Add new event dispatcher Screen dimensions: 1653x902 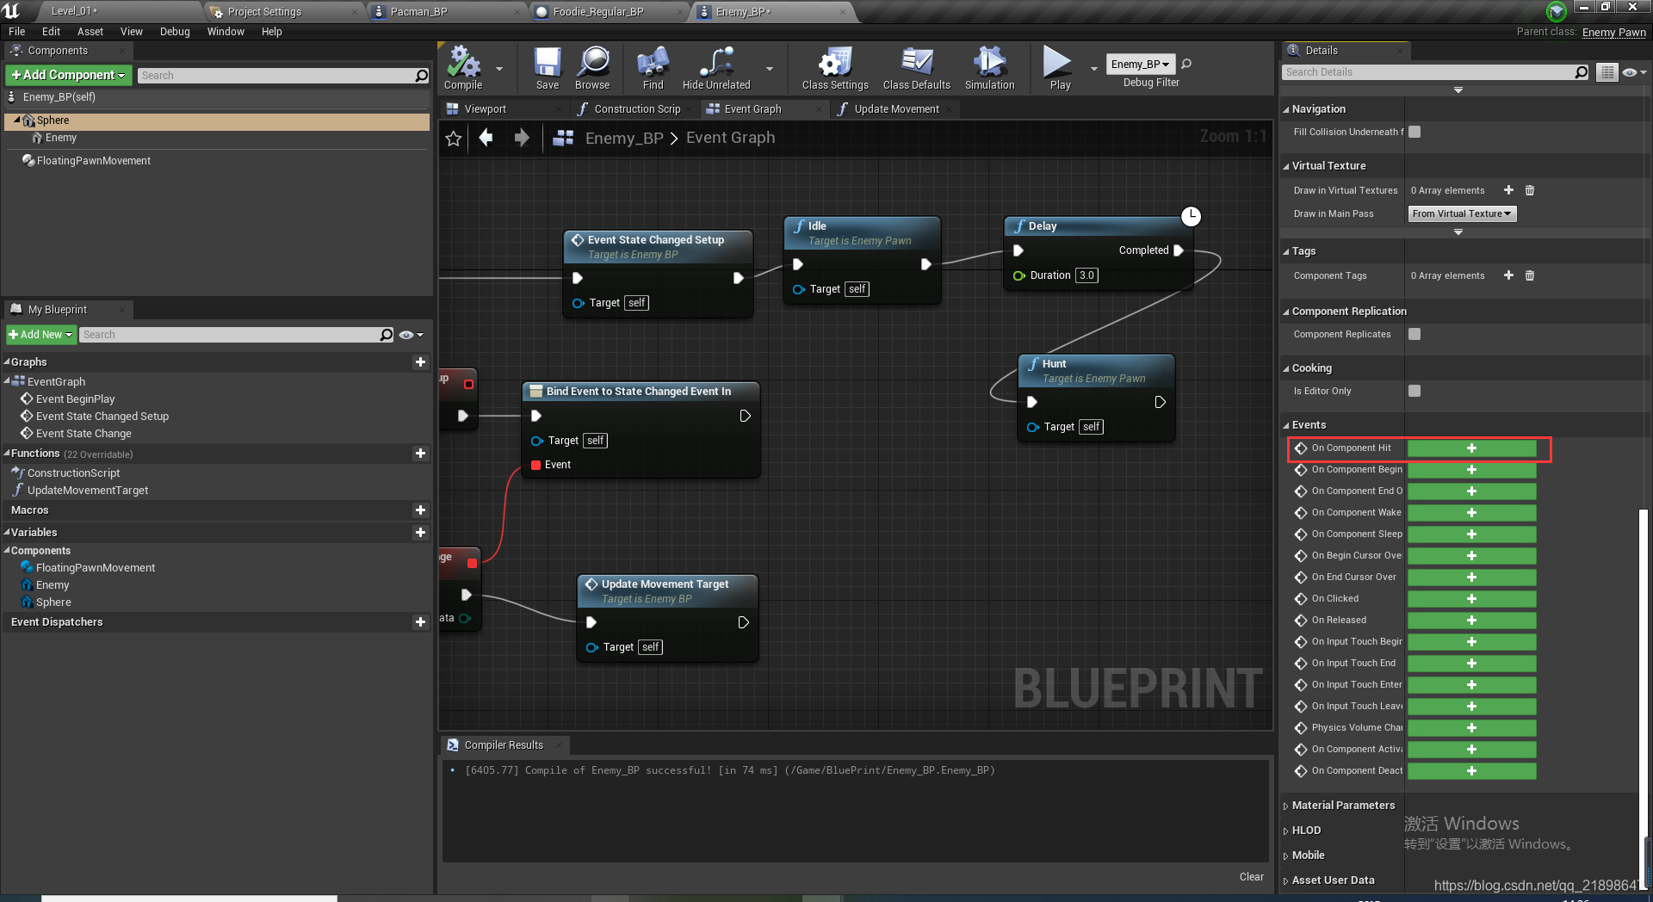pyautogui.click(x=420, y=622)
